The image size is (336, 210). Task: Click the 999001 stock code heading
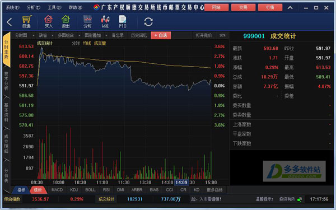pos(254,36)
